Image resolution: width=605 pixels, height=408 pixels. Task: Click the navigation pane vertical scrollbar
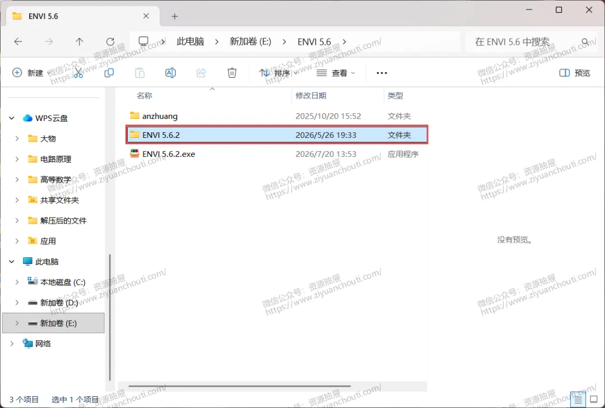pos(110,317)
